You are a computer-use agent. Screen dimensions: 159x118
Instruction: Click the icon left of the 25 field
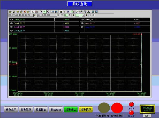click(41, 12)
